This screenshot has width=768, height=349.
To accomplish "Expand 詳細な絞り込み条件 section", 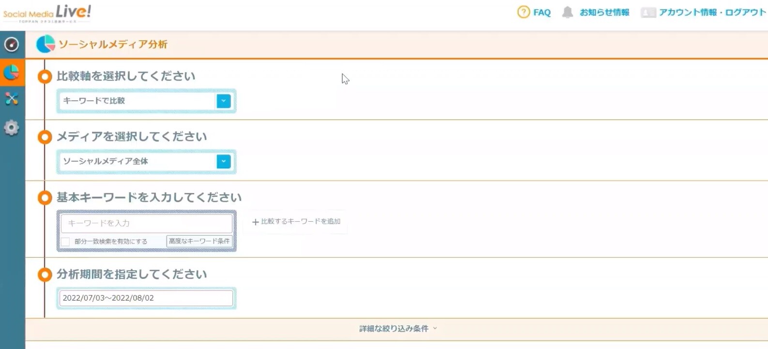I will pos(398,329).
